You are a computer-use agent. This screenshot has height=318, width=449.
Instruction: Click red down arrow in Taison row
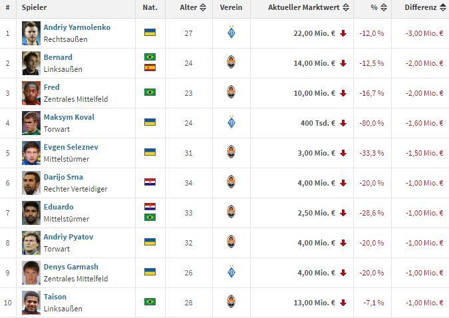click(343, 303)
